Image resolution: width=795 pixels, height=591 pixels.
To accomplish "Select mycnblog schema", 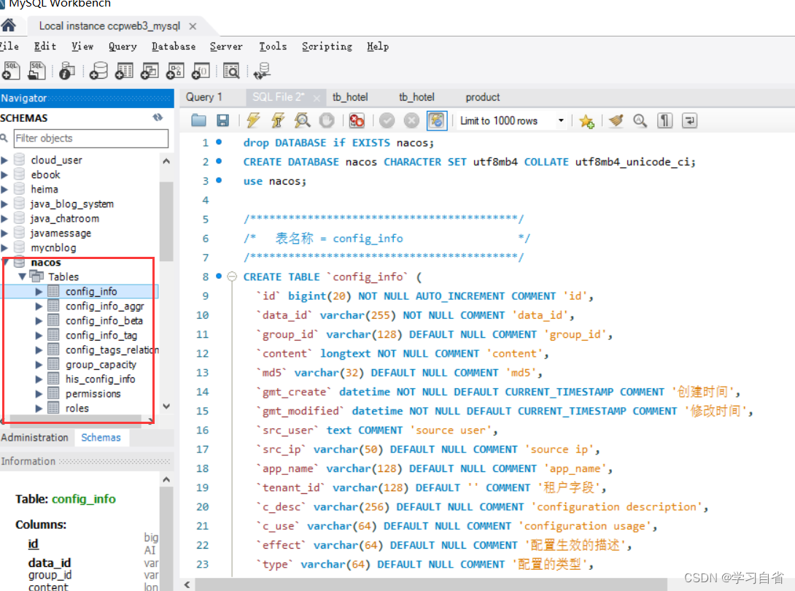I will pos(53,248).
